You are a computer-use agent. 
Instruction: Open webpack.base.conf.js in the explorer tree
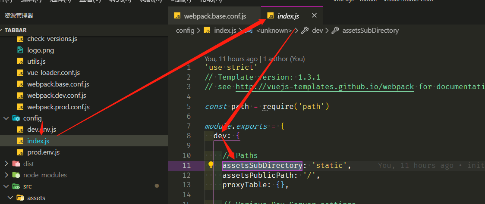(58, 84)
